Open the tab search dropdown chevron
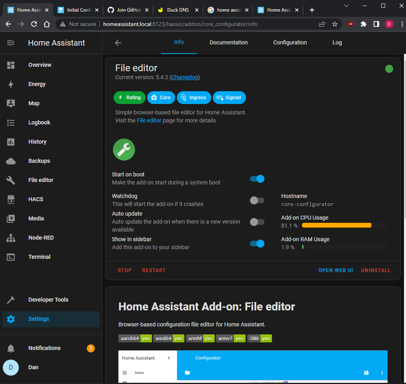406x384 pixels. click(x=346, y=6)
